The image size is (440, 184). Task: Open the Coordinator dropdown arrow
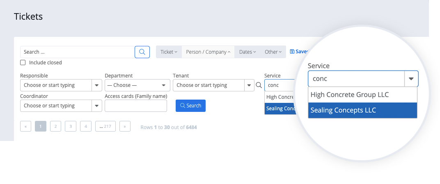pos(97,106)
